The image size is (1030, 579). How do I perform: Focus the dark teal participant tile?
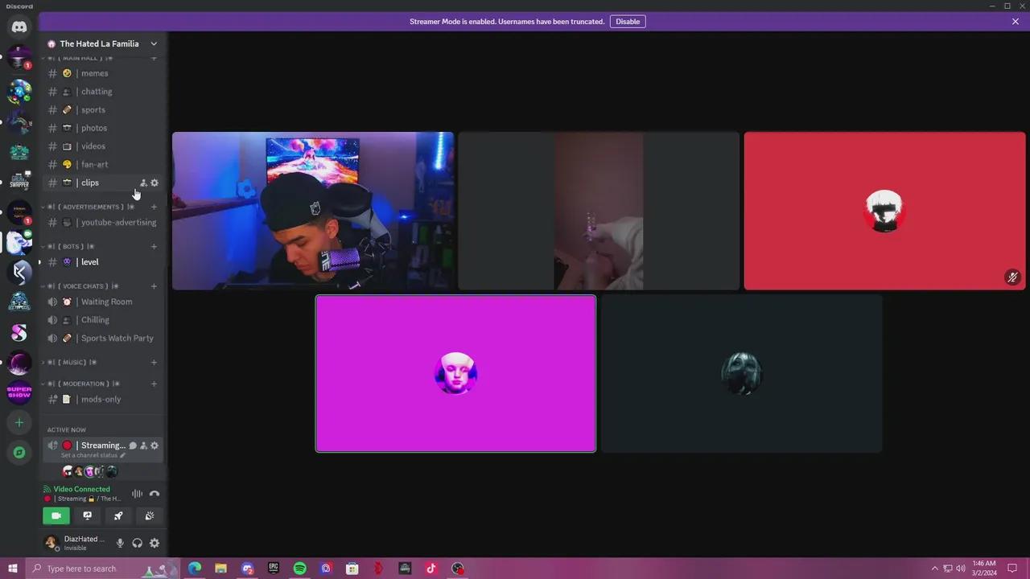pos(741,374)
